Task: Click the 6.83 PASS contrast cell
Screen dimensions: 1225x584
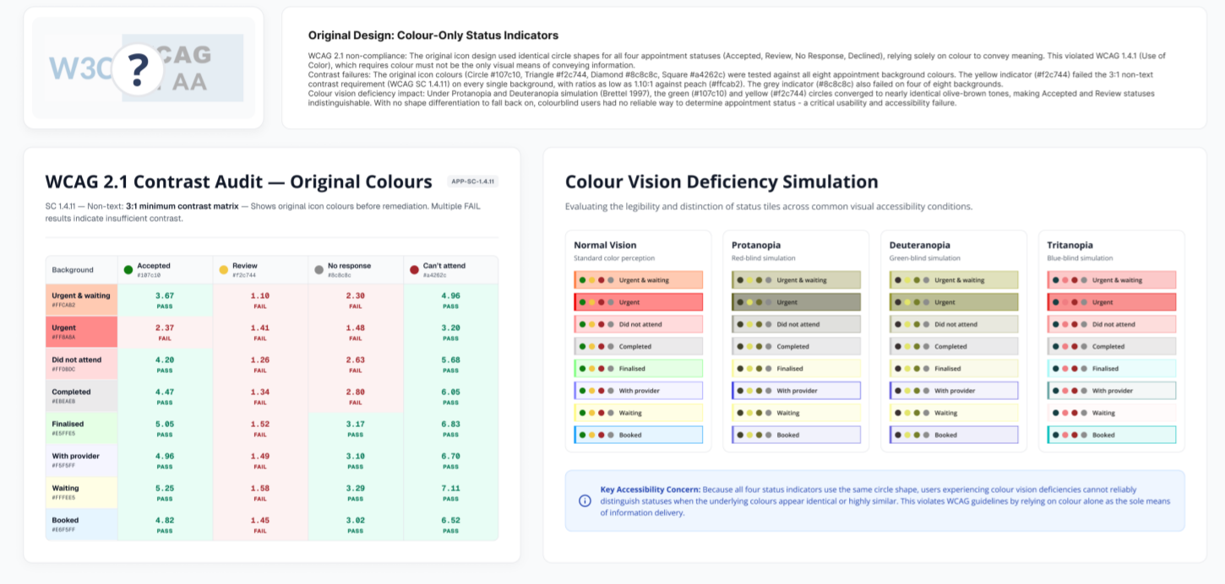Action: pyautogui.click(x=451, y=428)
